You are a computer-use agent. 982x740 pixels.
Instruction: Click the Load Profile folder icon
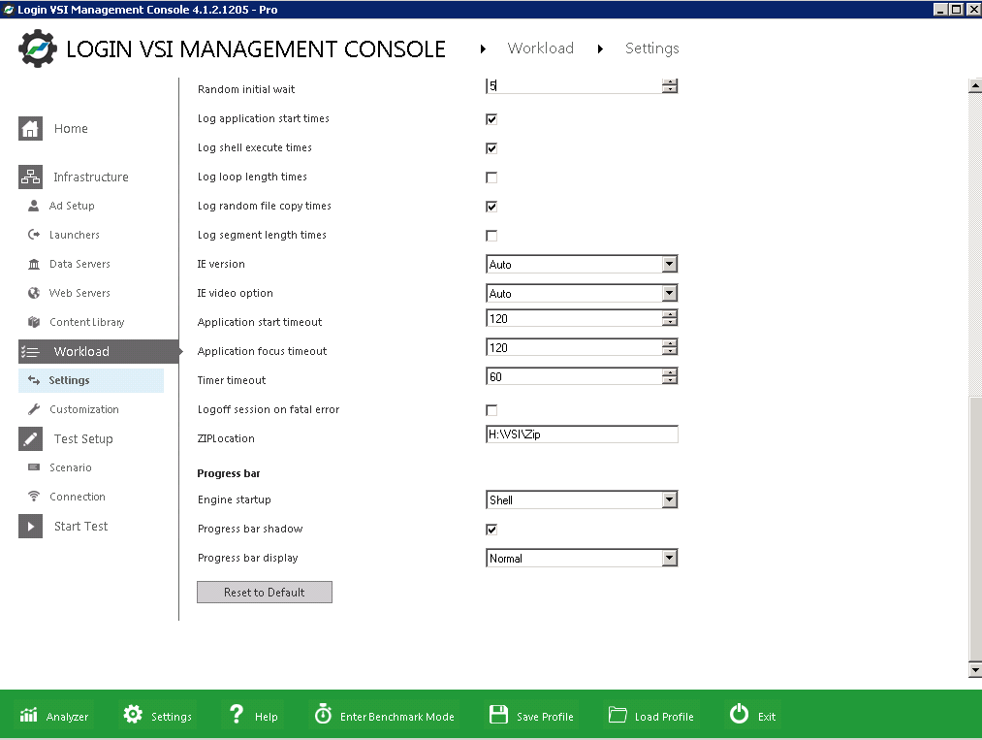pos(618,715)
